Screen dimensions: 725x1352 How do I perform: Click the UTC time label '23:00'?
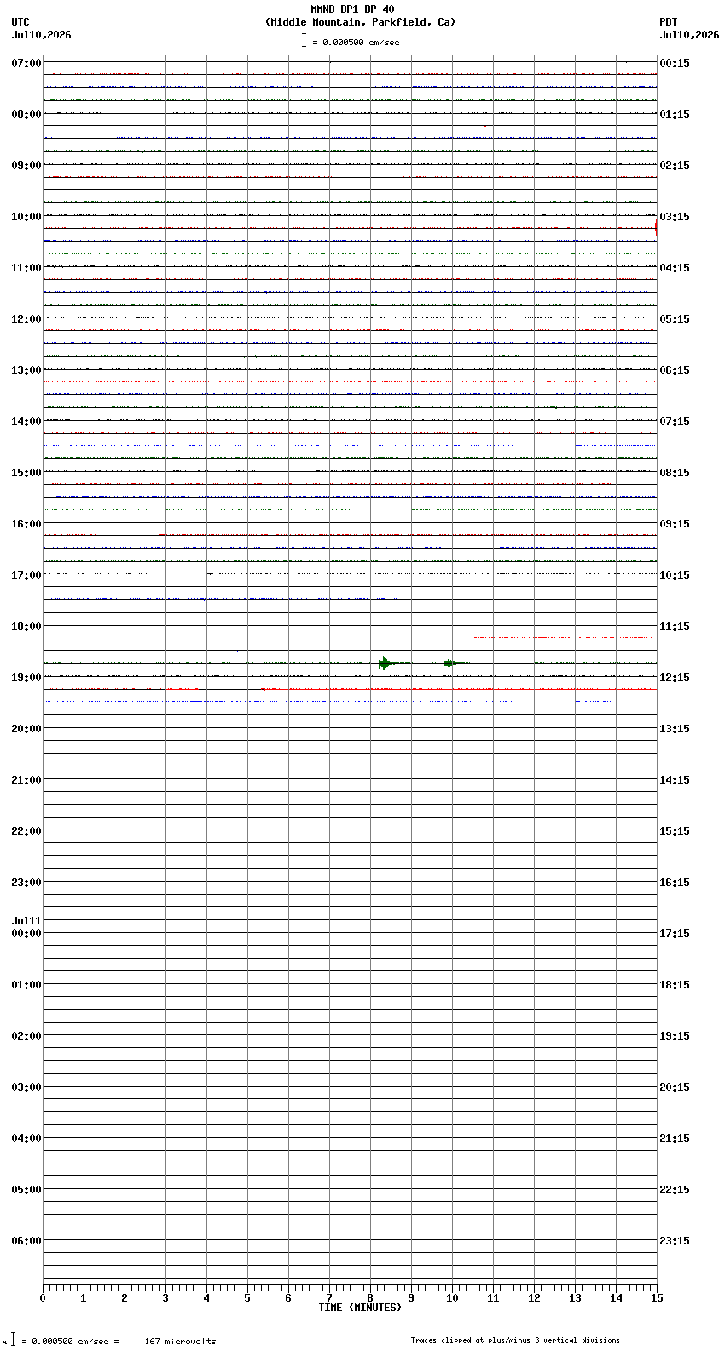click(26, 883)
